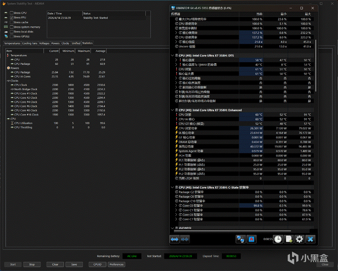338x271 pixels.
Task: Click the AIDA64 Start button
Action: (x=13, y=264)
